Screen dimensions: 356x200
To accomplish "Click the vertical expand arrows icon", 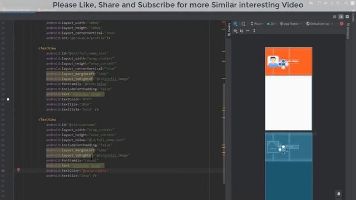I will 254,31.
